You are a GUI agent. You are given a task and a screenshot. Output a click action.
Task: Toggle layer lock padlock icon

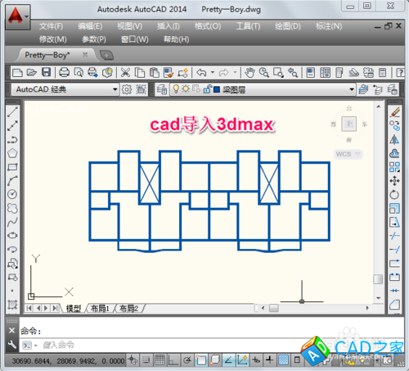point(208,88)
